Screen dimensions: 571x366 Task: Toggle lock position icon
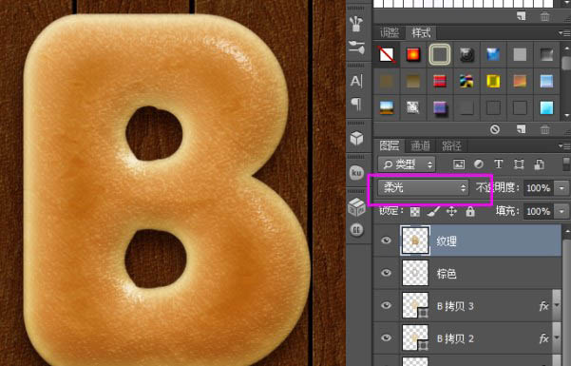(451, 211)
